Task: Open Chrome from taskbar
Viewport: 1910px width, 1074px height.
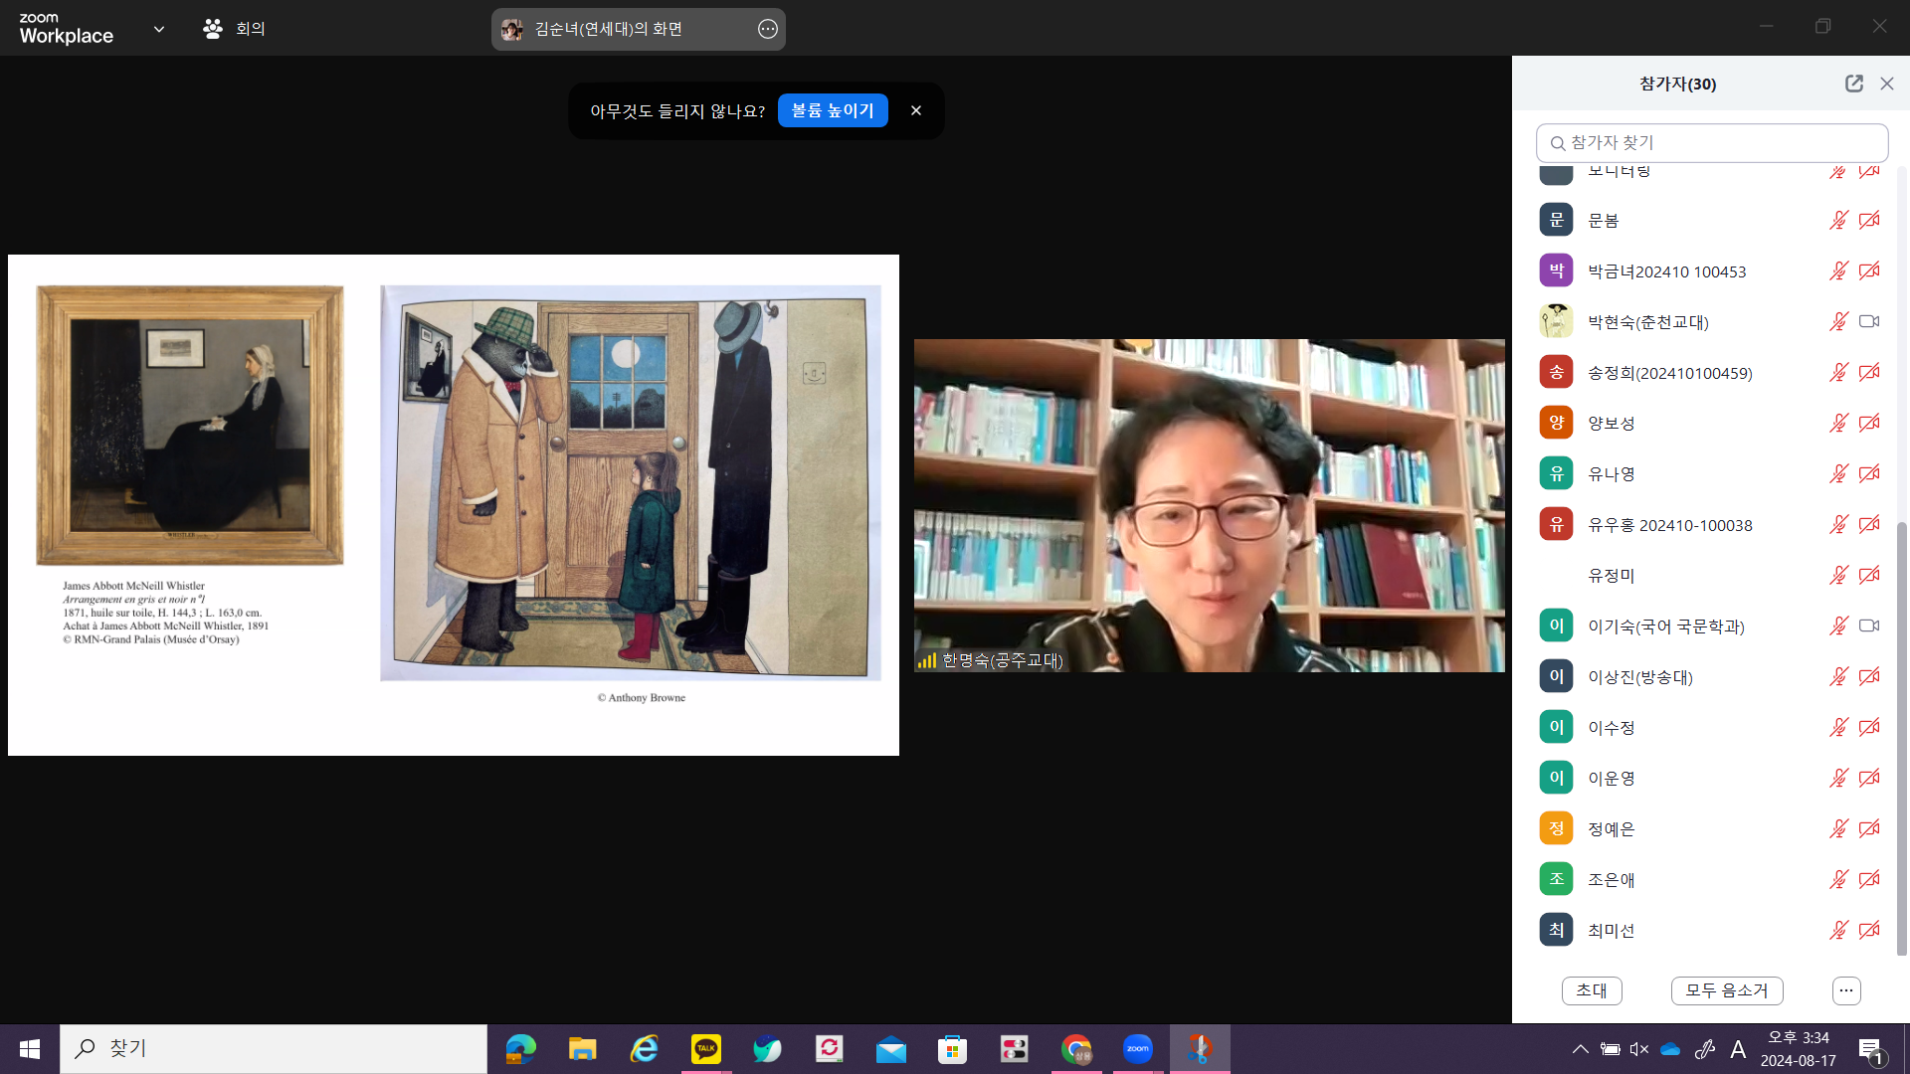Action: click(x=1075, y=1049)
